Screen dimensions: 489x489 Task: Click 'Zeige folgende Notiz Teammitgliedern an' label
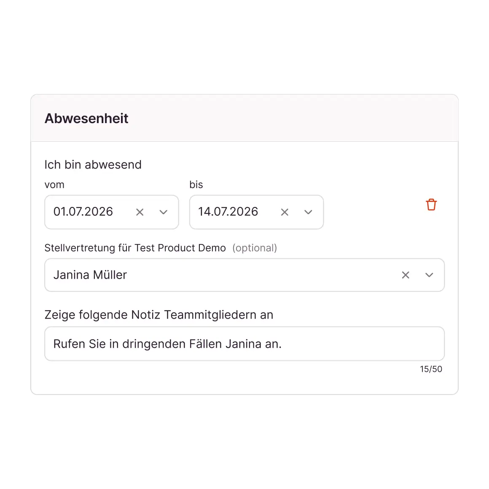159,315
